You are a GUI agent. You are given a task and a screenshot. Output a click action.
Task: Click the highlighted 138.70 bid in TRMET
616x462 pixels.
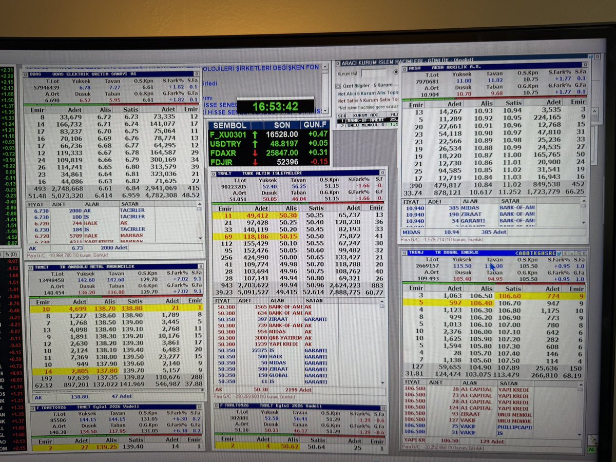[x=105, y=309]
